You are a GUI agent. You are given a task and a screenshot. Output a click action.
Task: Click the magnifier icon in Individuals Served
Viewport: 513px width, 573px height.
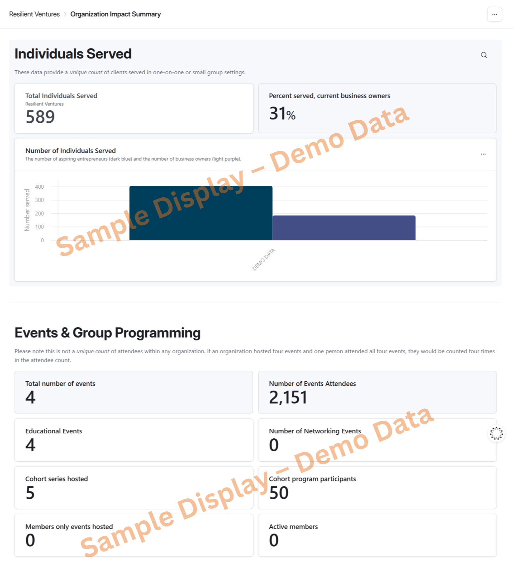point(484,55)
